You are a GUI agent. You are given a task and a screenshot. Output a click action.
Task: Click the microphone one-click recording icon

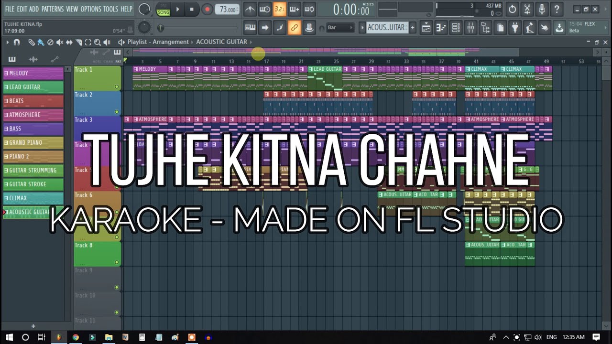542,9
